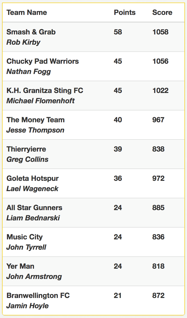Open the Branwellington FC team
This screenshot has width=187, height=318.
pos(38,295)
